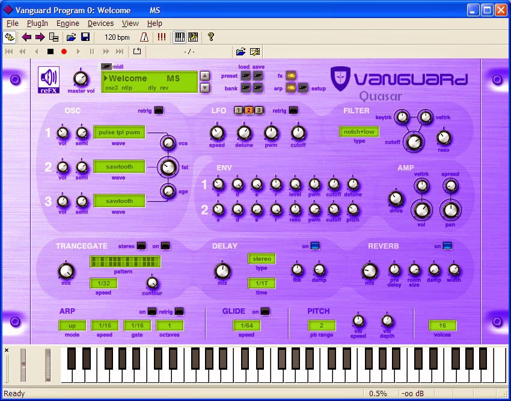The height and width of the screenshot is (401, 511).
Task: Open the ARP mode up selector
Action: 72,326
